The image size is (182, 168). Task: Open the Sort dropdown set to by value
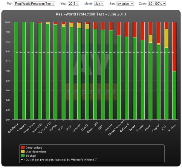(125, 4)
